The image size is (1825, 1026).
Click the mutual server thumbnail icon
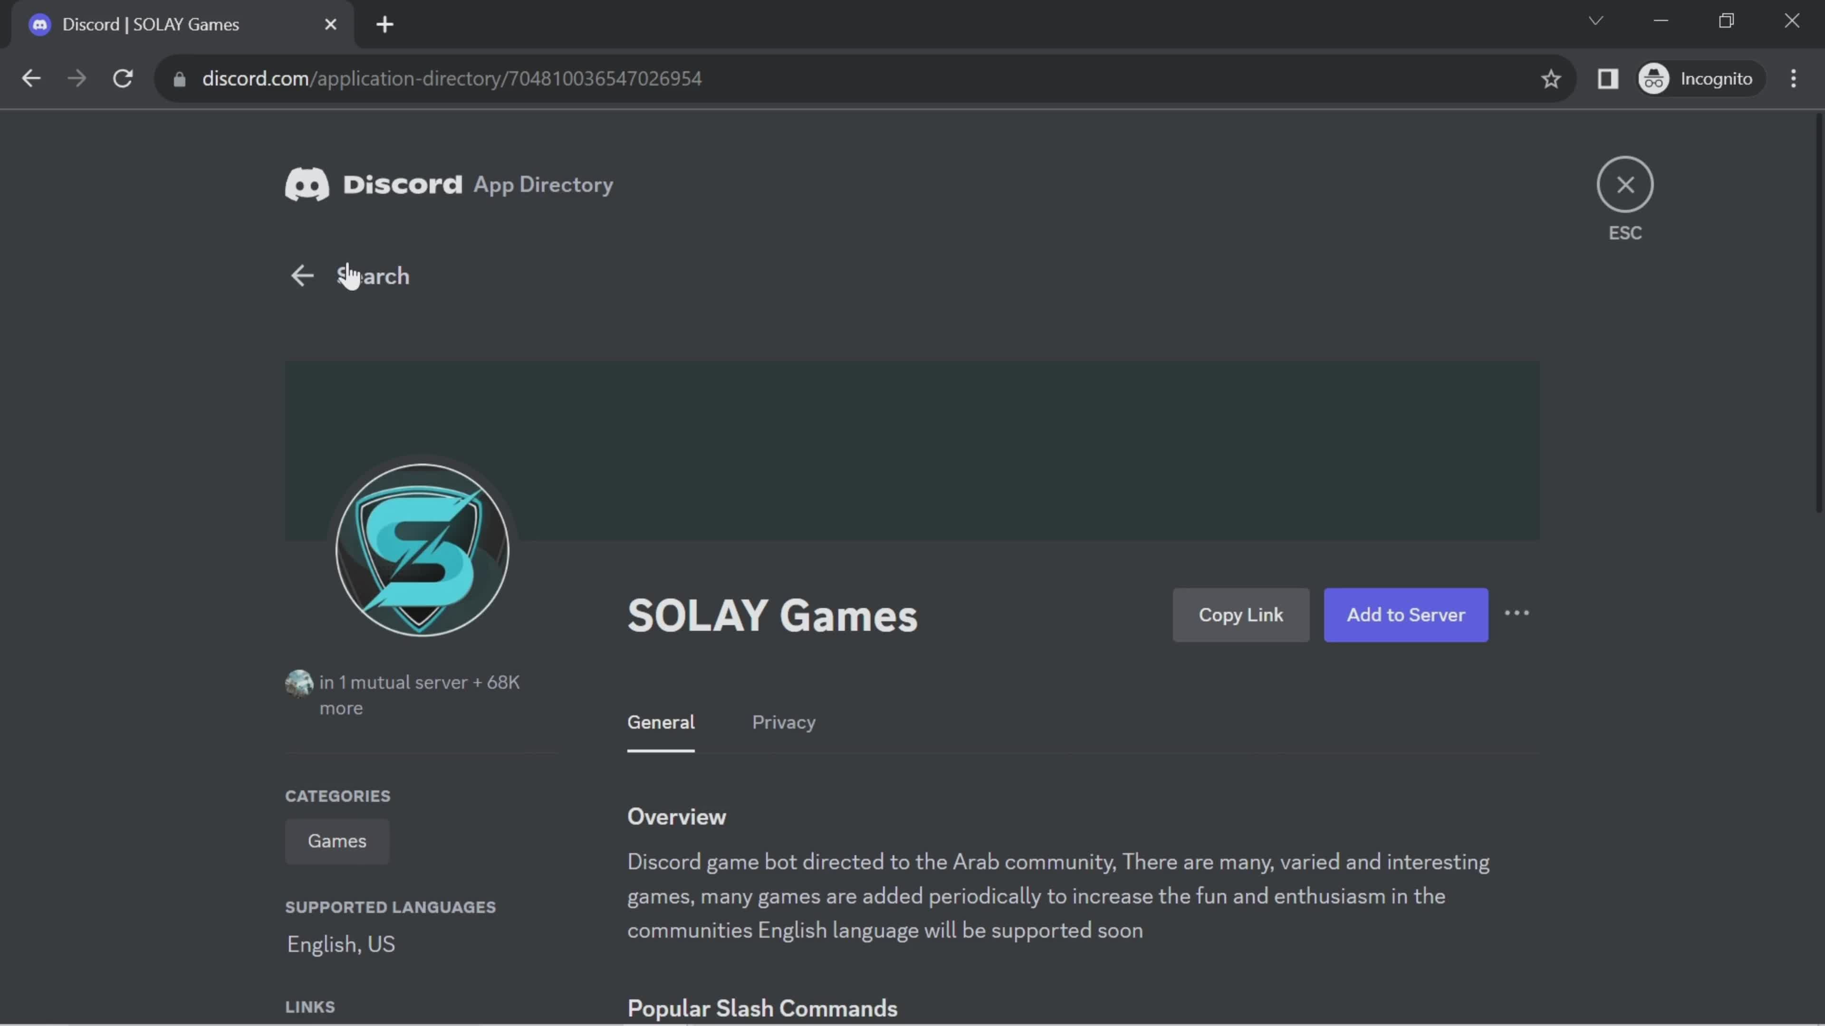pos(298,682)
